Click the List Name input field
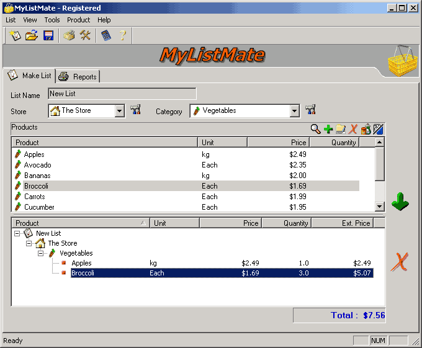This screenshot has height=348, width=422. [x=122, y=94]
